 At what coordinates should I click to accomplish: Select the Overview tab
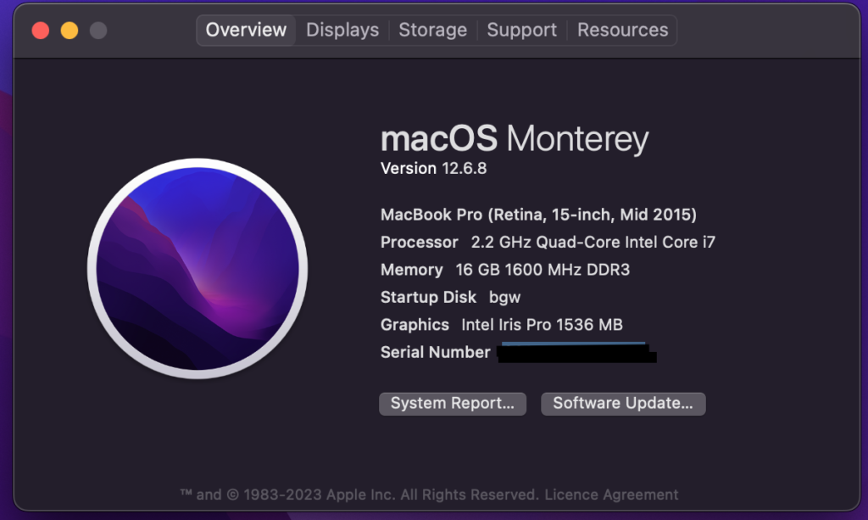point(246,30)
